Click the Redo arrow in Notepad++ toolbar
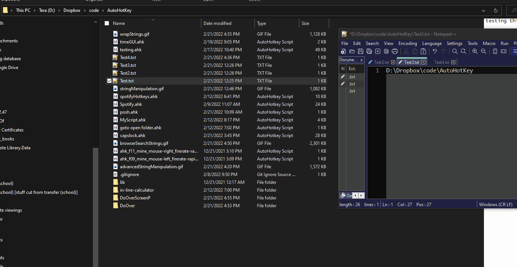 pyautogui.click(x=443, y=52)
